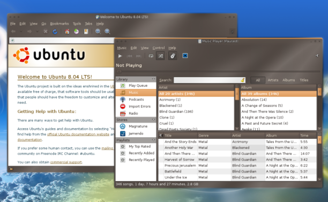Click browser address bar field
Viewport: 328px width, 202px height.
click(x=62, y=40)
